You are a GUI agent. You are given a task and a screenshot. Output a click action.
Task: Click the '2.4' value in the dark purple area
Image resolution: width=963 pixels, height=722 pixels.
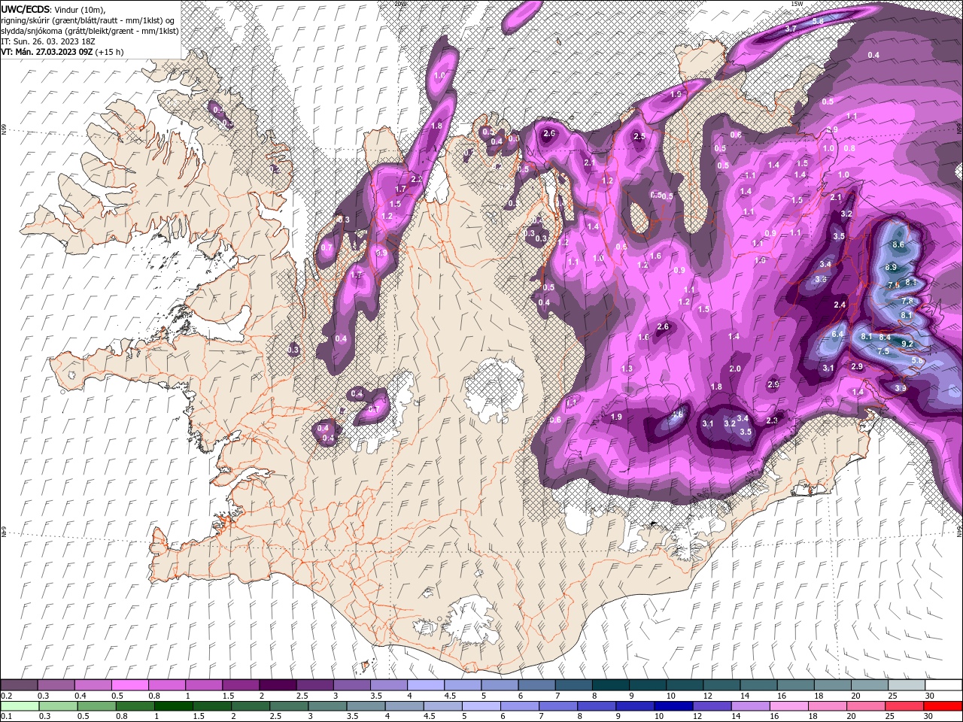[840, 305]
